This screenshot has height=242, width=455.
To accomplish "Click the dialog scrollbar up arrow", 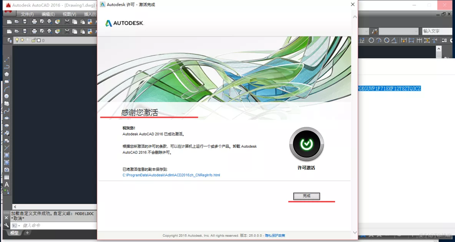I will (355, 17).
